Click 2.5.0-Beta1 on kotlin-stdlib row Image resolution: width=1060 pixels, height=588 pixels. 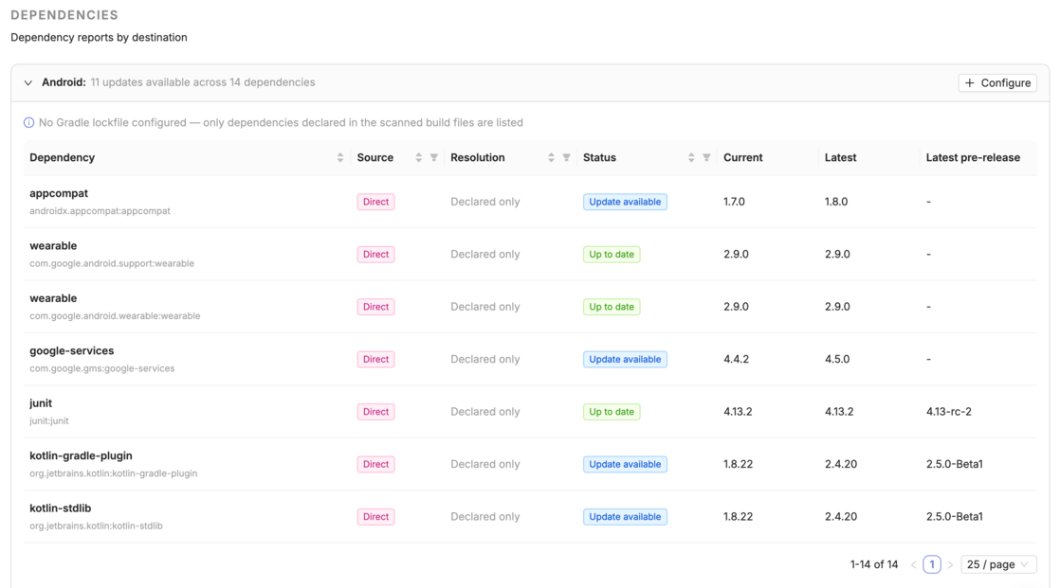point(955,516)
